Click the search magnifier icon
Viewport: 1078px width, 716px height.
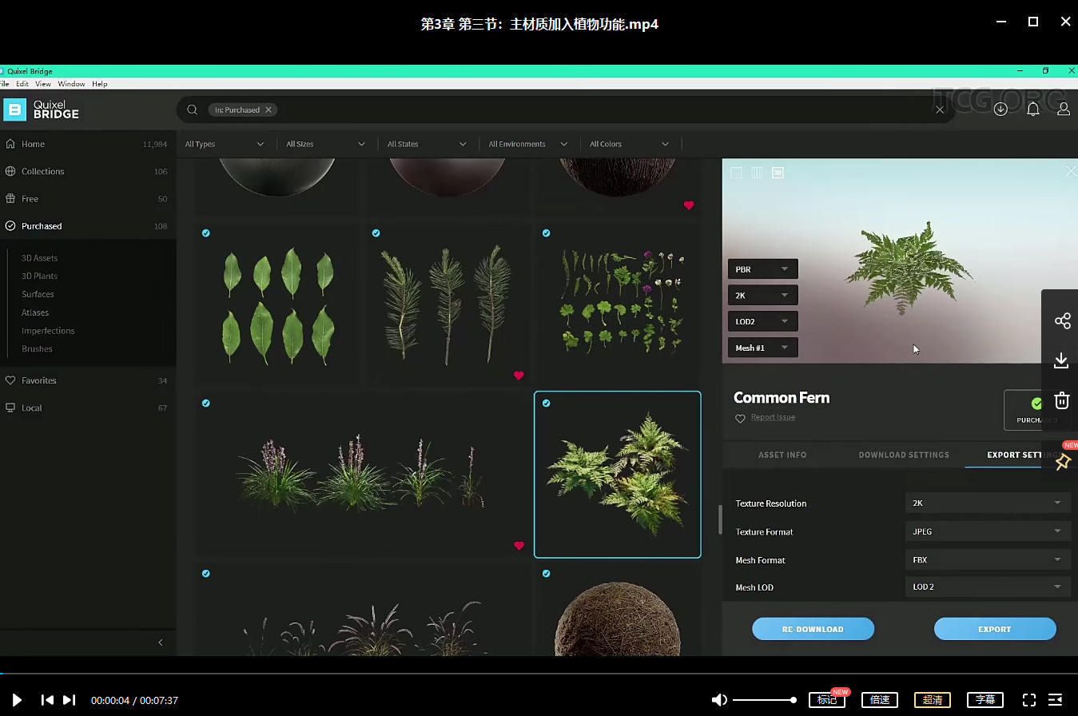192,109
